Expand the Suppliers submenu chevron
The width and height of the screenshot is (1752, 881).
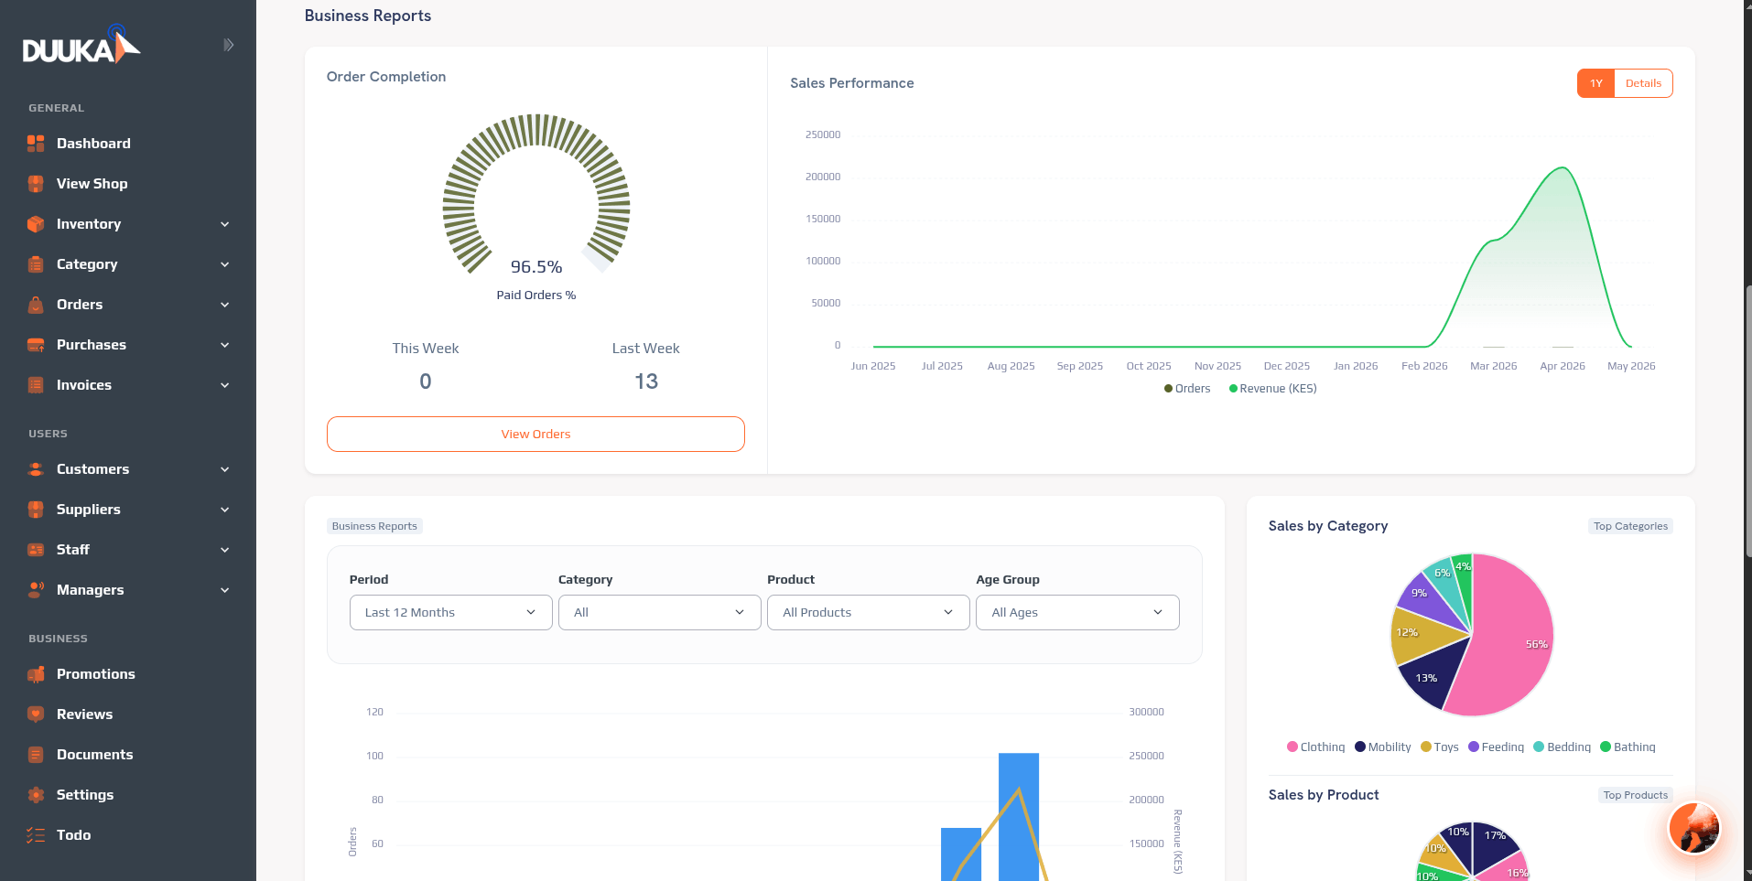click(225, 510)
